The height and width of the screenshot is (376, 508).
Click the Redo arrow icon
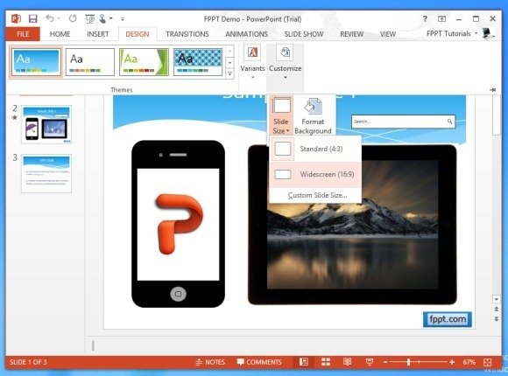73,18
